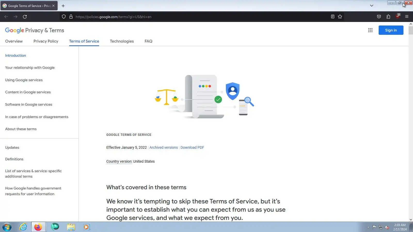Click the Google Privacy & Terms logo
The width and height of the screenshot is (413, 232).
35,30
